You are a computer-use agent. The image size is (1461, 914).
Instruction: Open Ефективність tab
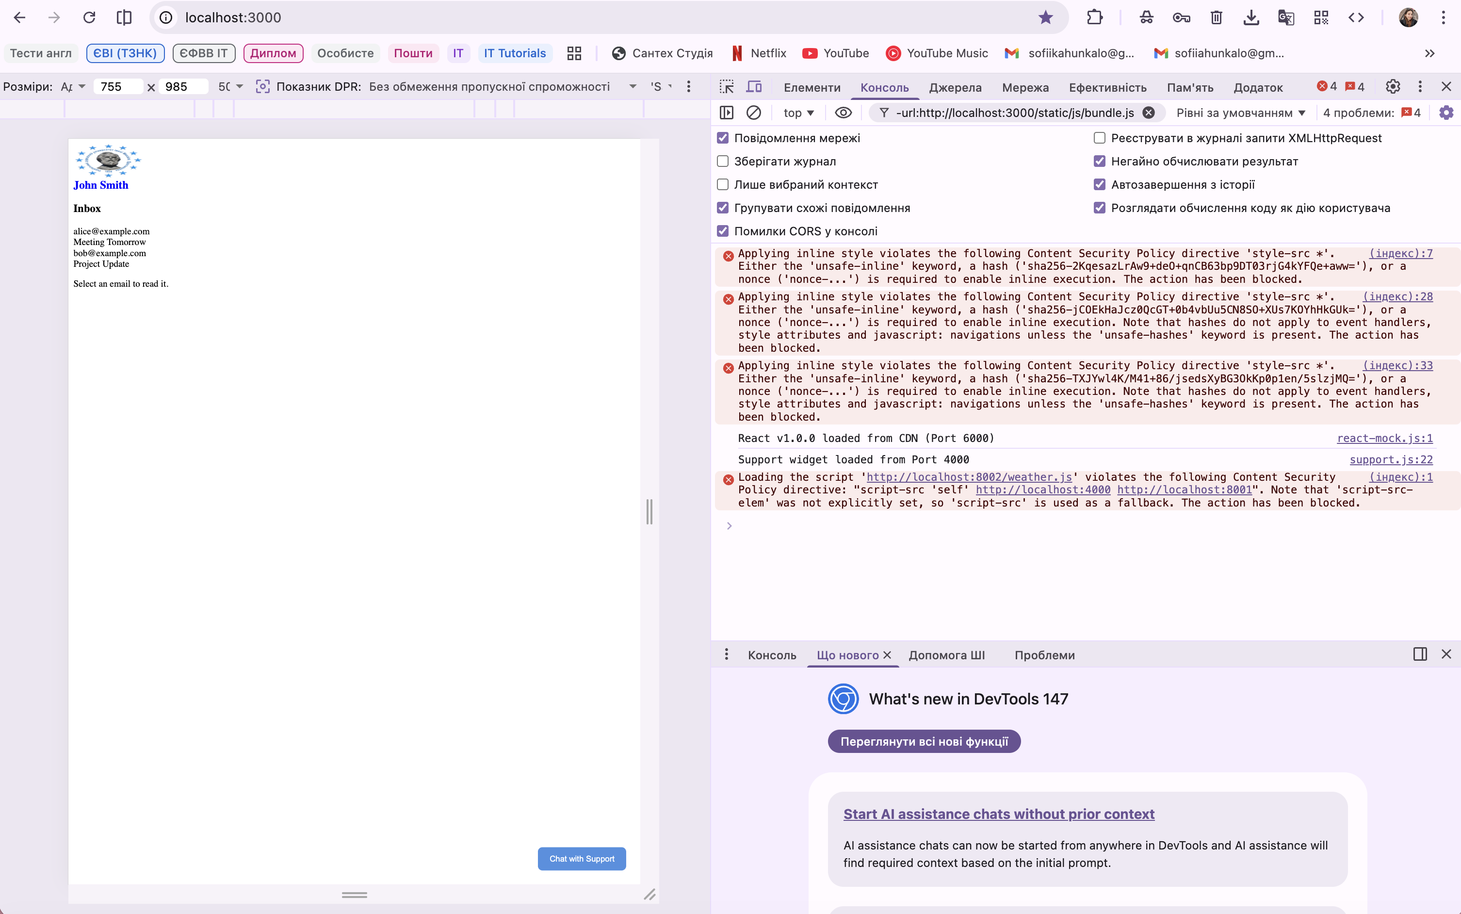point(1107,88)
